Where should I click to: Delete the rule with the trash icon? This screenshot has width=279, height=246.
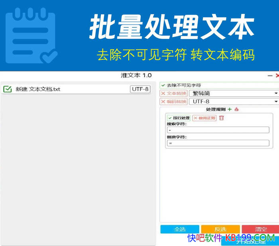(x=222, y=118)
